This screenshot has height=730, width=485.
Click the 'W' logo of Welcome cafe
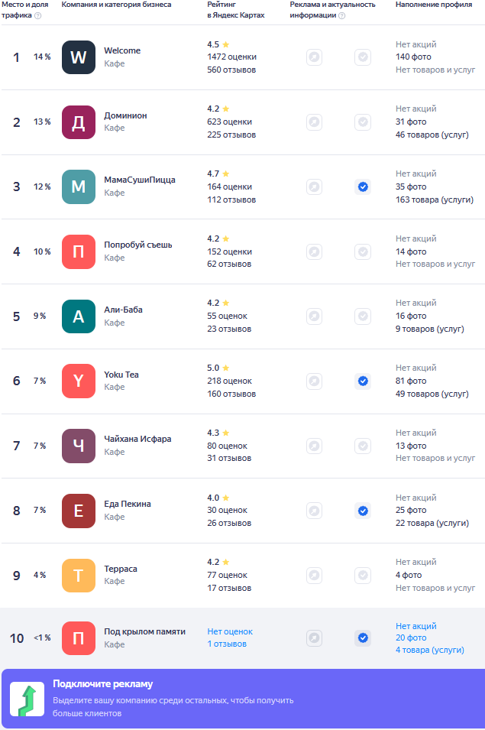[x=79, y=57]
